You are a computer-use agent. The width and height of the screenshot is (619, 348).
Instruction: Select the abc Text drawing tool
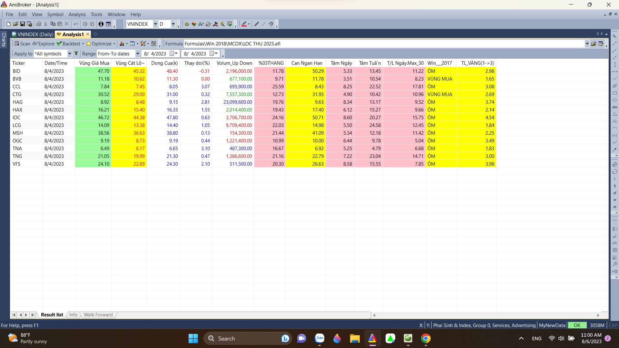(x=615, y=107)
